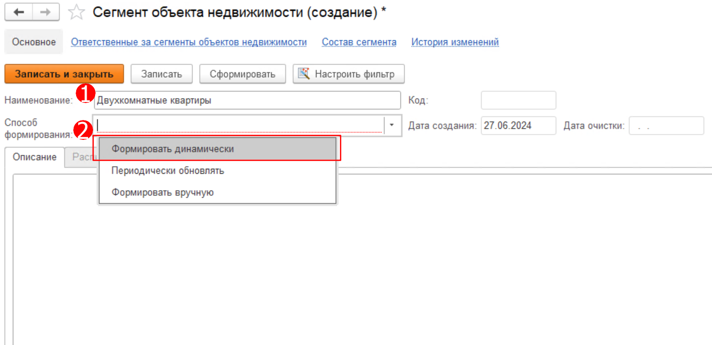Viewport: 712px width, 345px height.
Task: Expand the Способ формирования dropdown arrow
Action: click(x=392, y=125)
